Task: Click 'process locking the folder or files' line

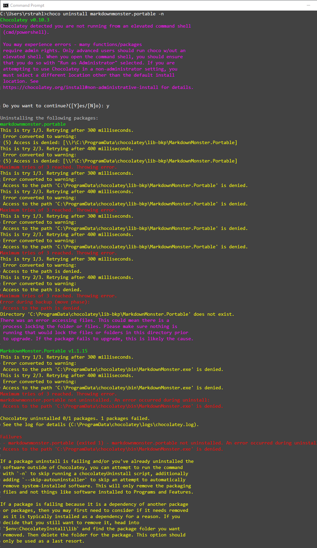Action: tap(90, 327)
